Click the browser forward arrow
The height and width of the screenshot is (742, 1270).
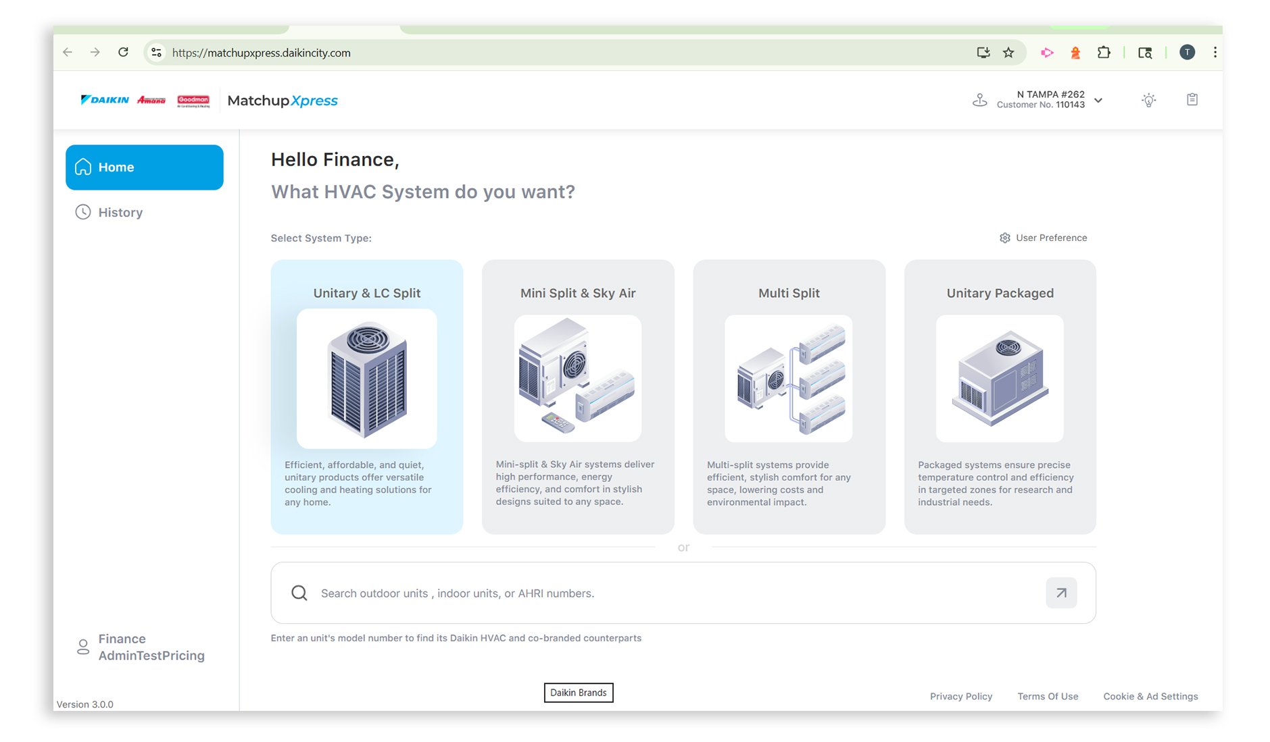(95, 53)
